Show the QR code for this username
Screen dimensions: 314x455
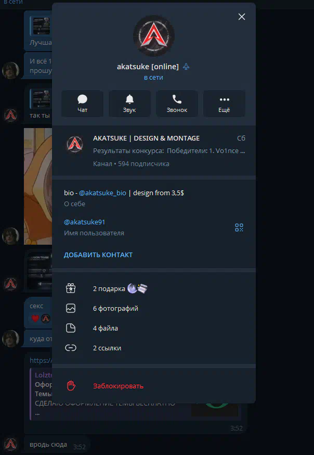tap(239, 228)
